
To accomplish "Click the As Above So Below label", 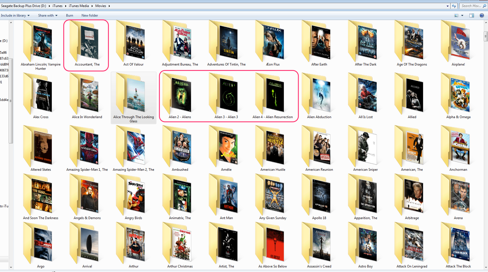I will [x=273, y=266].
